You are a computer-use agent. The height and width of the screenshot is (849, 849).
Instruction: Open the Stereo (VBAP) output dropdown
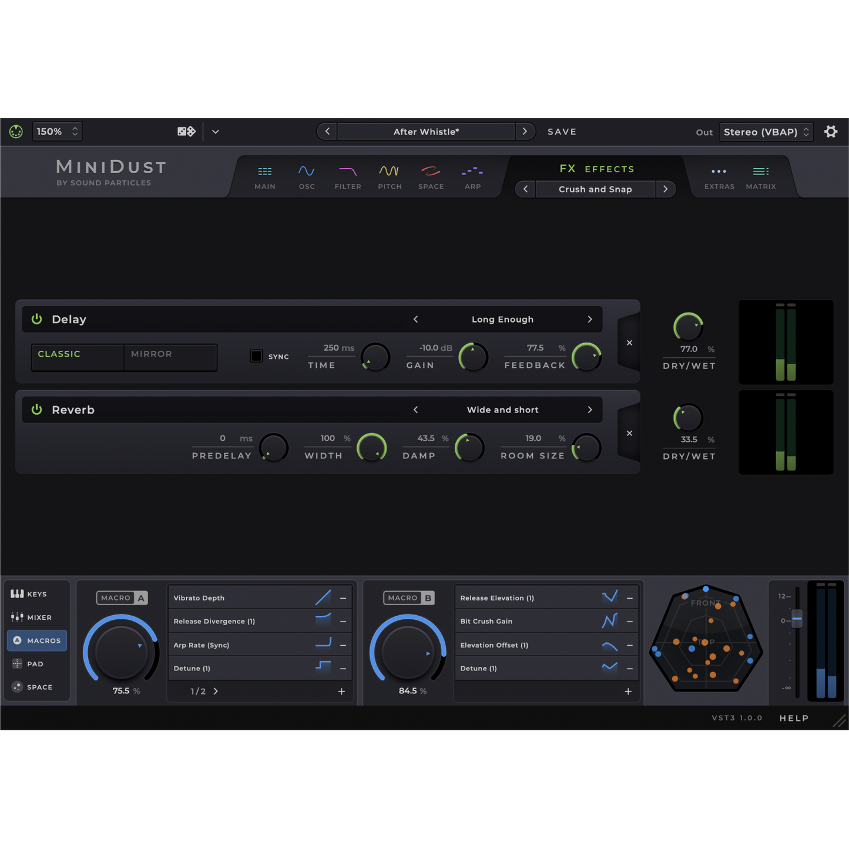tap(766, 132)
